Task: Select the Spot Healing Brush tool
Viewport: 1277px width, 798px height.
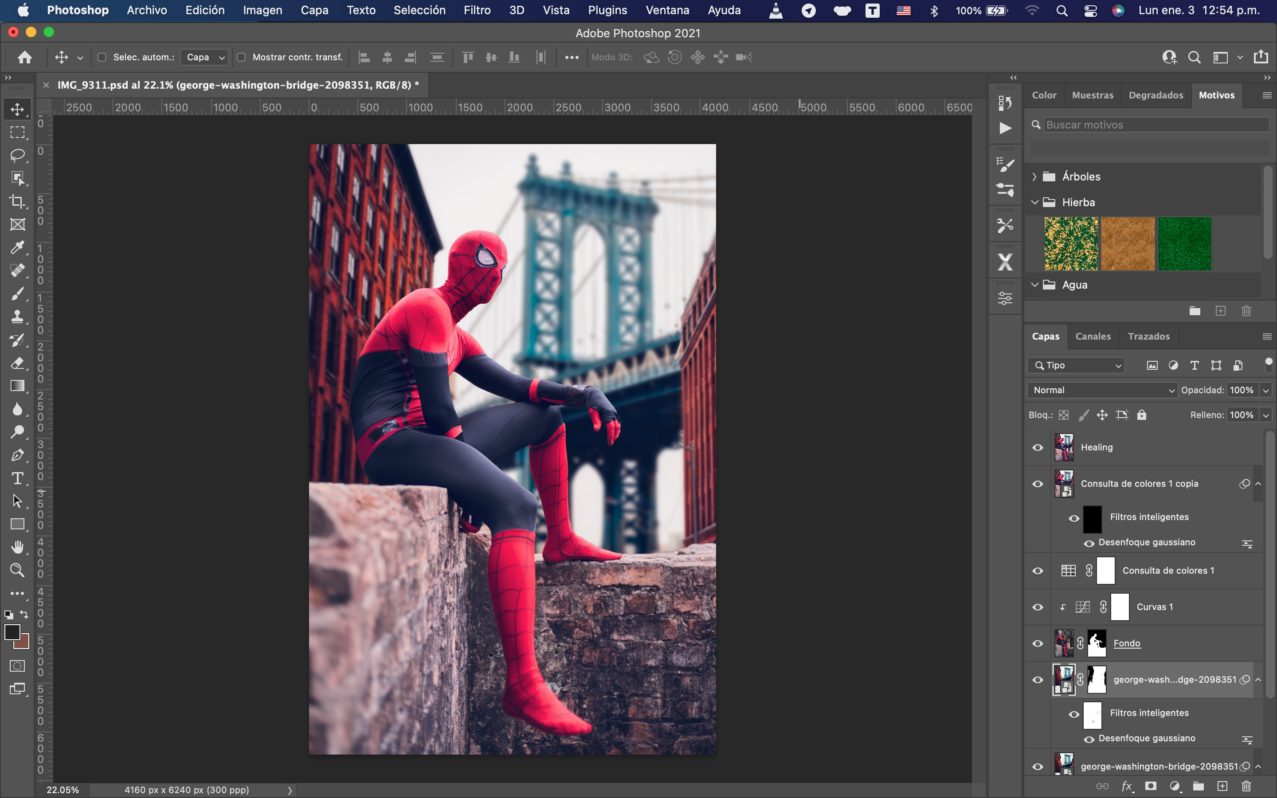Action: coord(17,271)
